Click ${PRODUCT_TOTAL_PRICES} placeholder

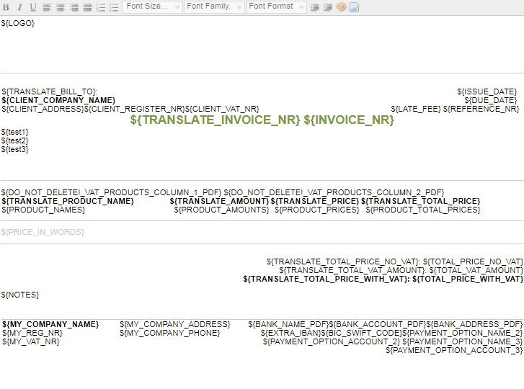pyautogui.click(x=423, y=210)
